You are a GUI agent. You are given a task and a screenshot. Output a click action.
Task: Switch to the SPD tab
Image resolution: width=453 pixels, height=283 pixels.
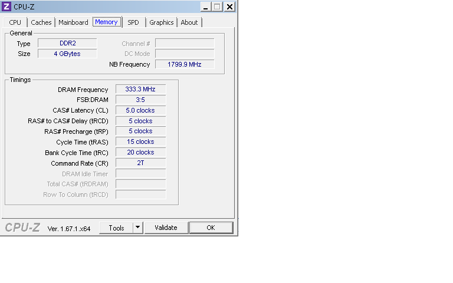[x=133, y=22]
